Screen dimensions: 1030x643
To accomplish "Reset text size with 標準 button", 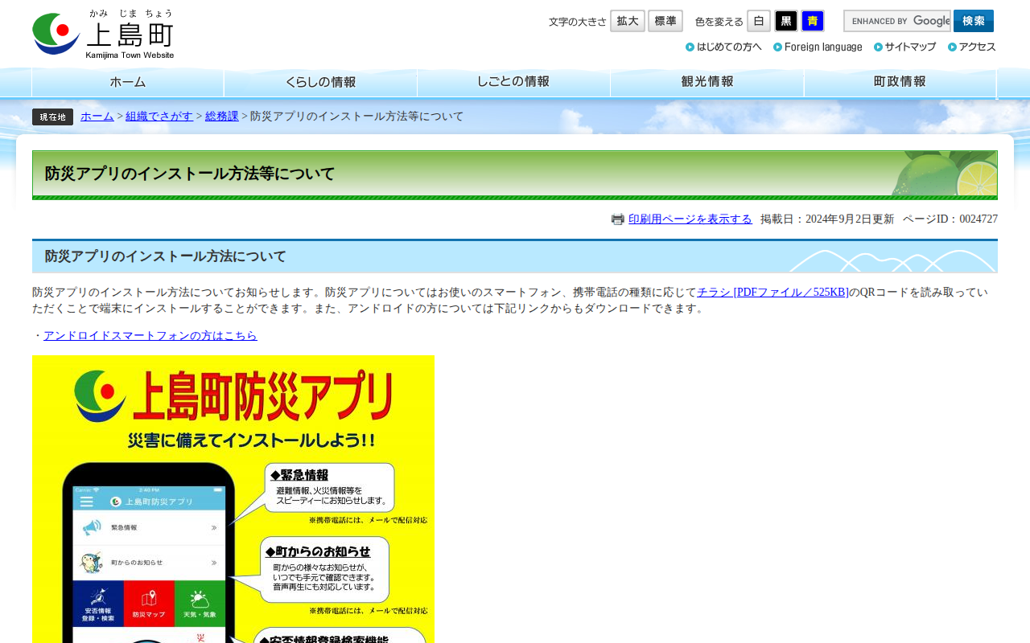I will click(x=665, y=21).
